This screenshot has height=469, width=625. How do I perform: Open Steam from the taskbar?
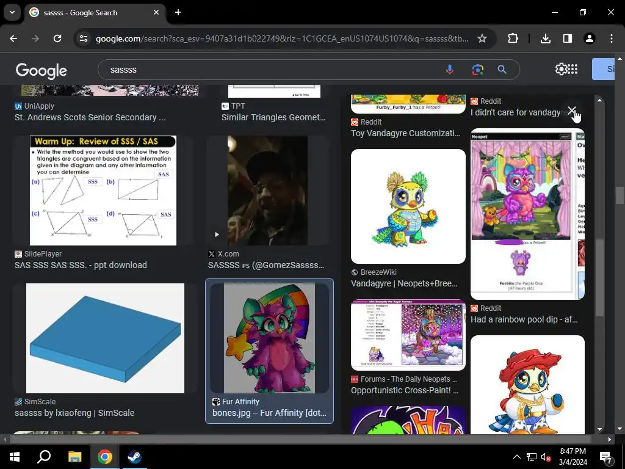134,457
